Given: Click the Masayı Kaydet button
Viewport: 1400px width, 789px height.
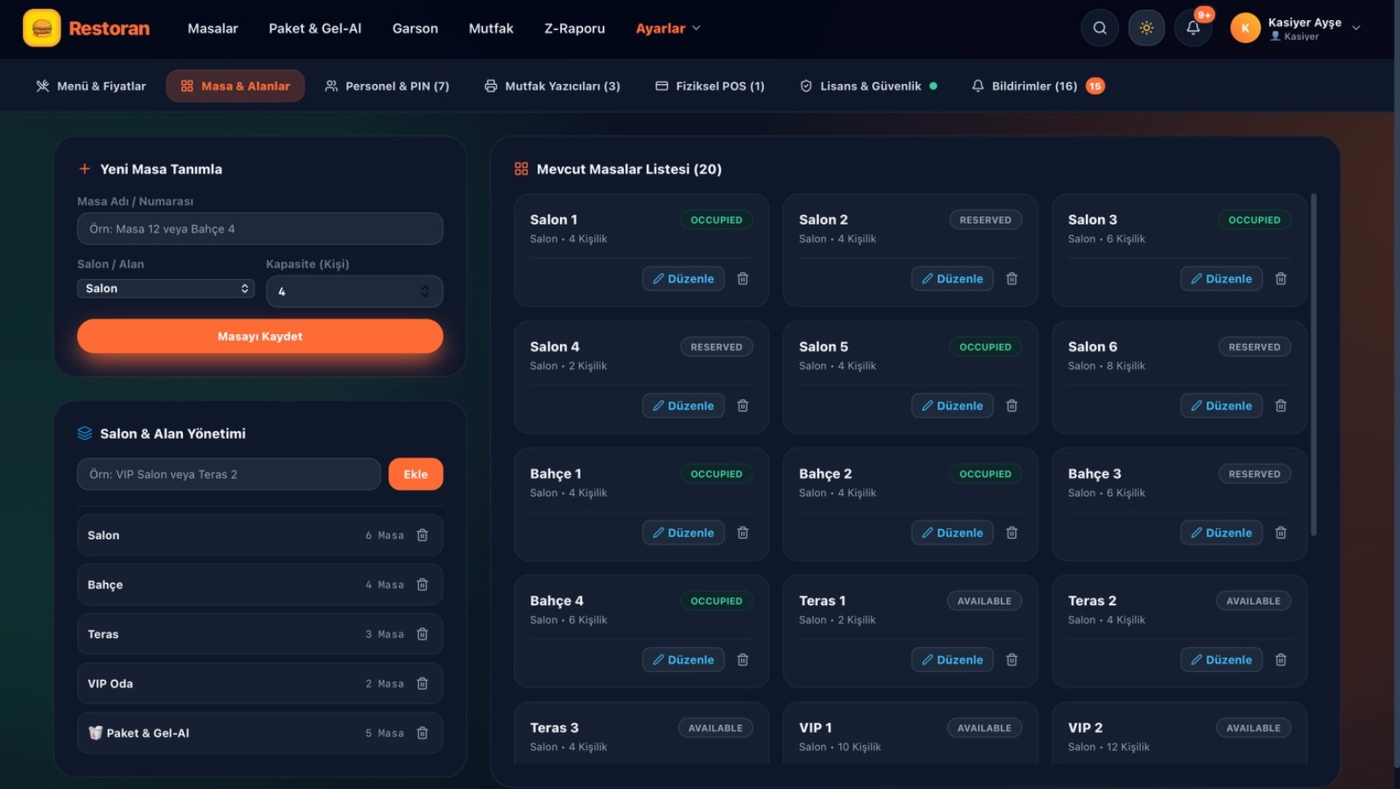Looking at the screenshot, I should pyautogui.click(x=260, y=336).
